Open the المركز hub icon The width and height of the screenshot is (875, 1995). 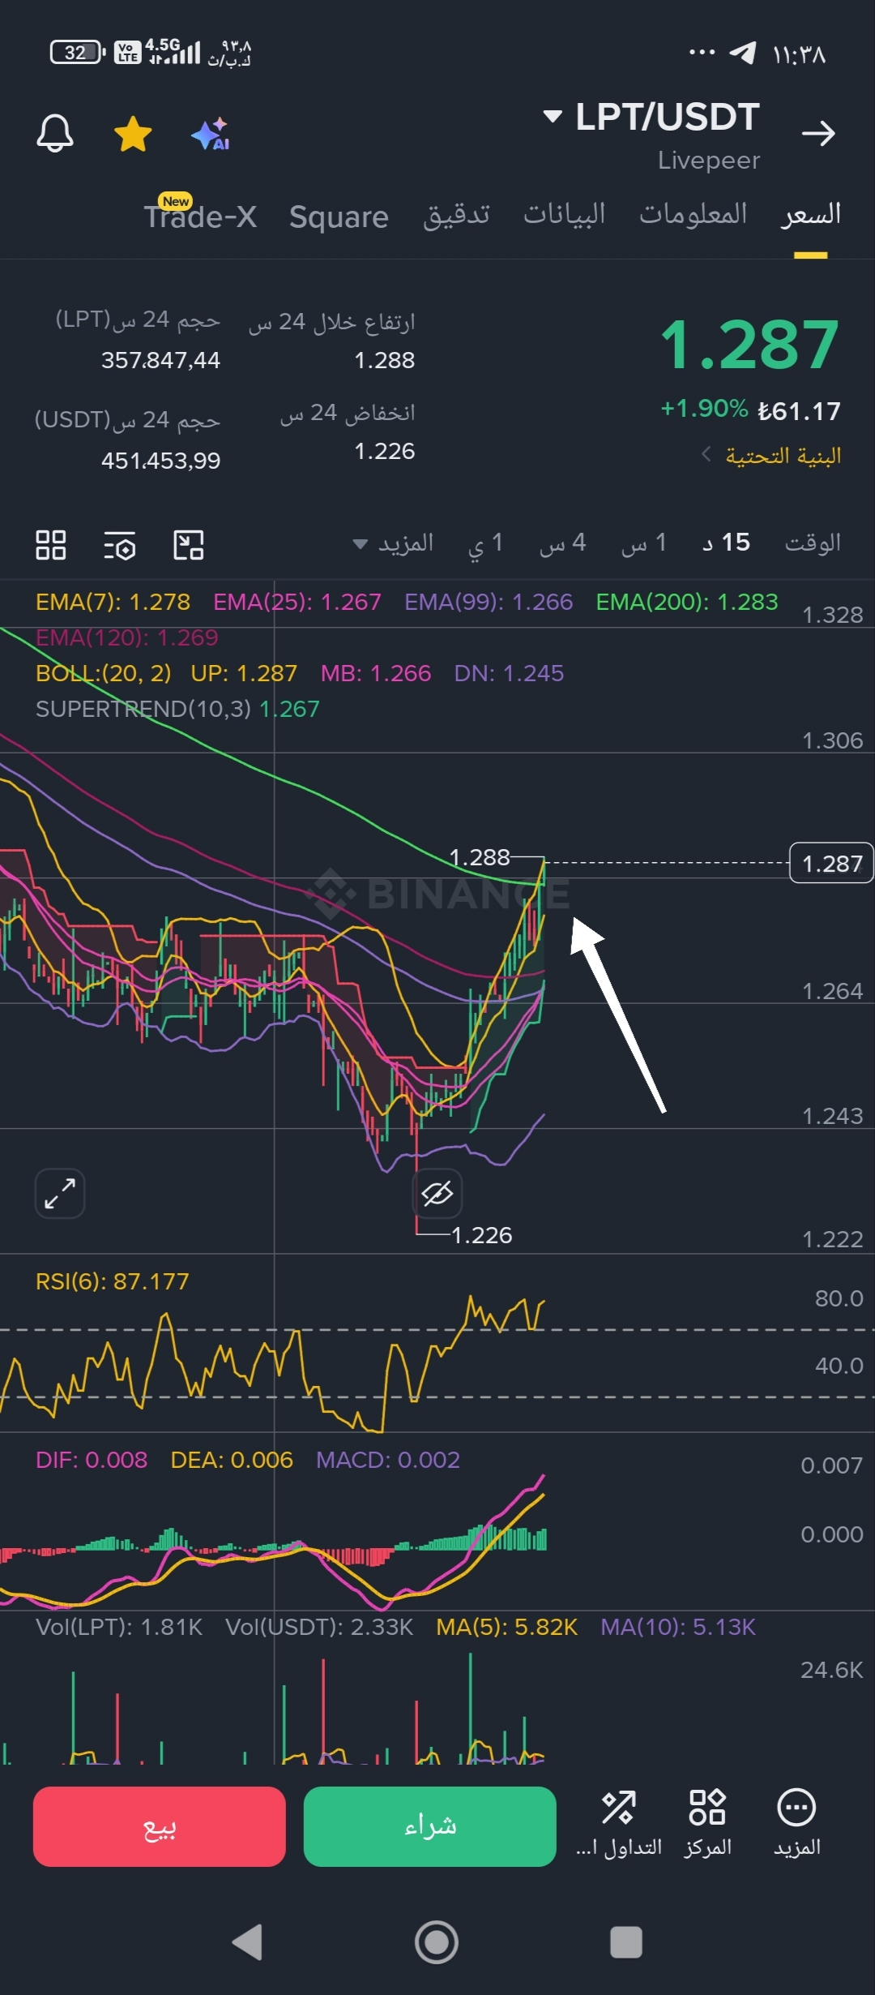tap(707, 1821)
